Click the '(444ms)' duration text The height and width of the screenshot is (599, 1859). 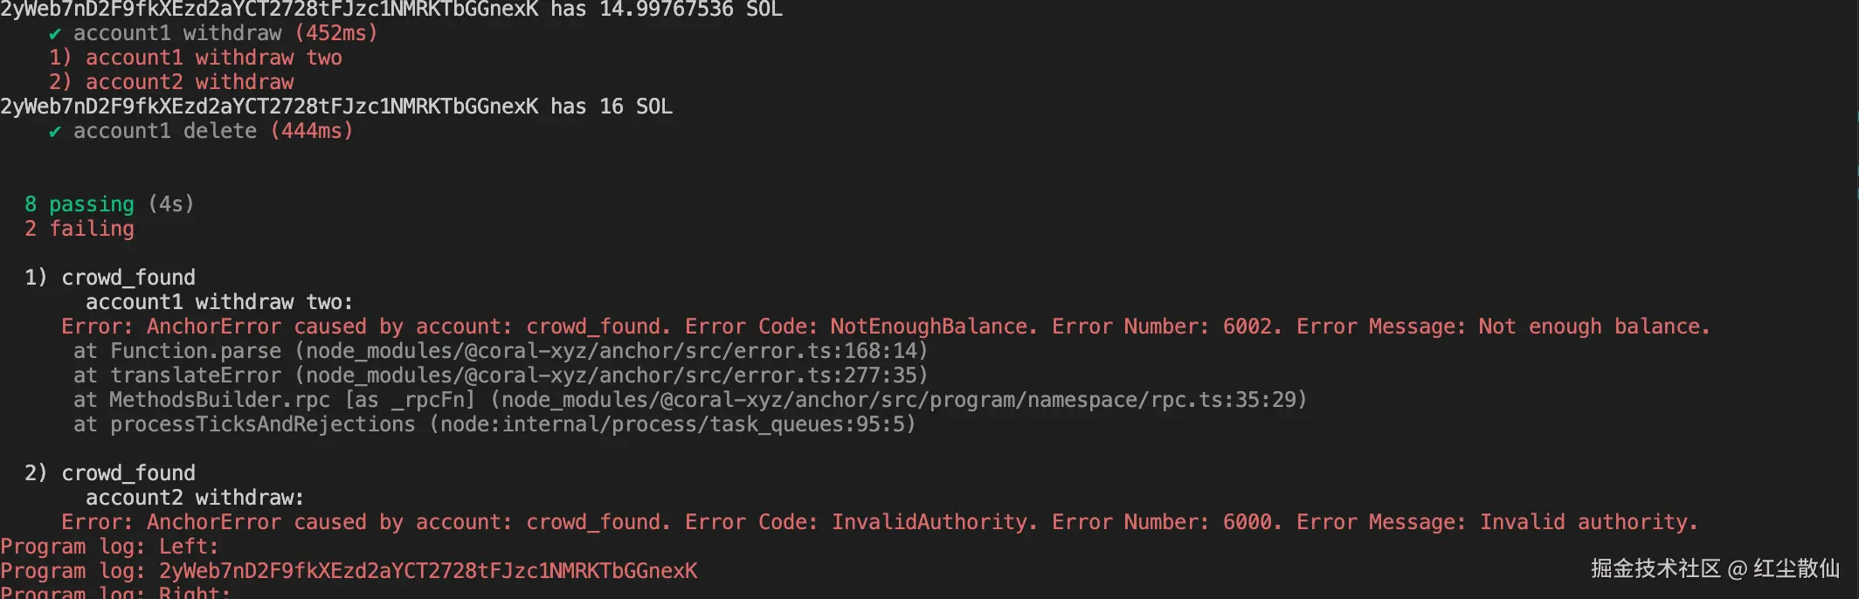click(x=312, y=131)
